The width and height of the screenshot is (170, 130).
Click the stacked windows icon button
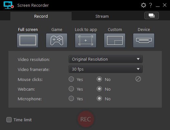(152, 15)
